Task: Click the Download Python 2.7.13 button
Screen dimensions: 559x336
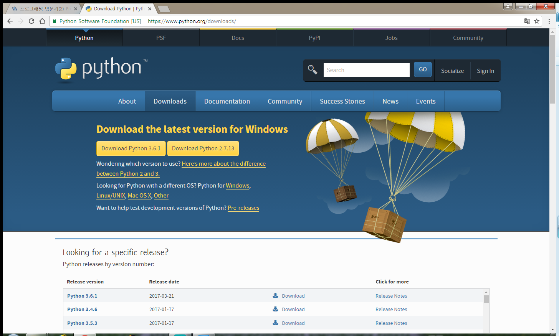Action: click(x=203, y=148)
